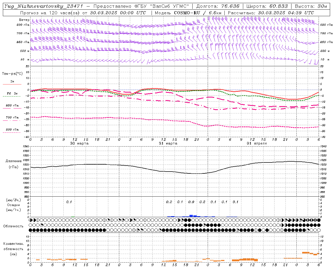Click the 1040 value on left pressure axis
Image resolution: width=334 pixels, height=267 pixels.
(x=26, y=147)
